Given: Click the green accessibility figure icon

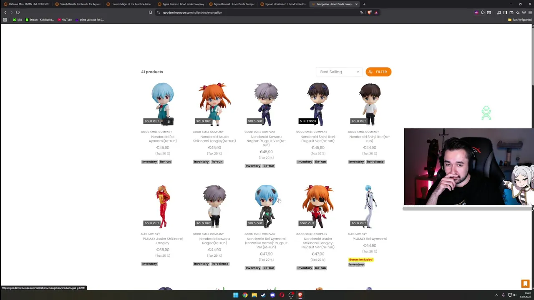Looking at the screenshot, I should (486, 113).
